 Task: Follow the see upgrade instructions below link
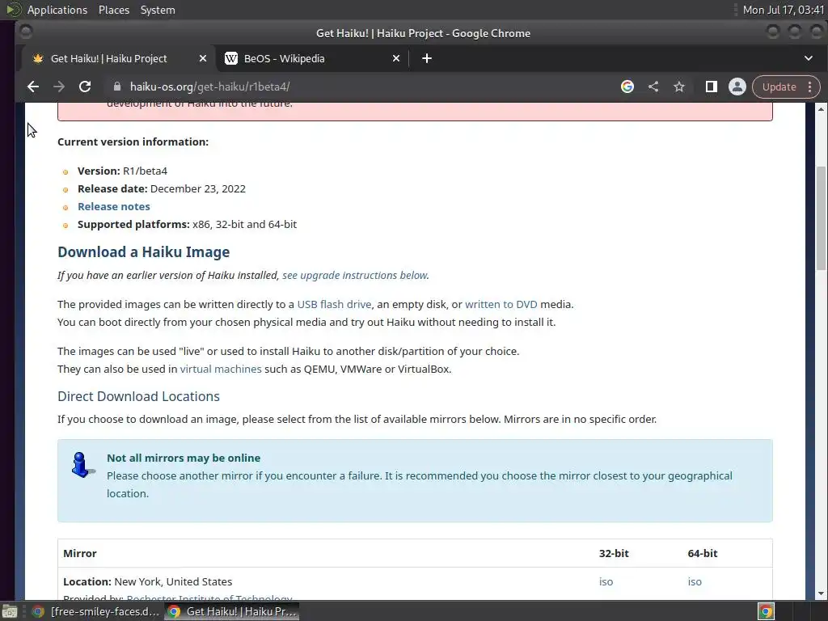(354, 275)
